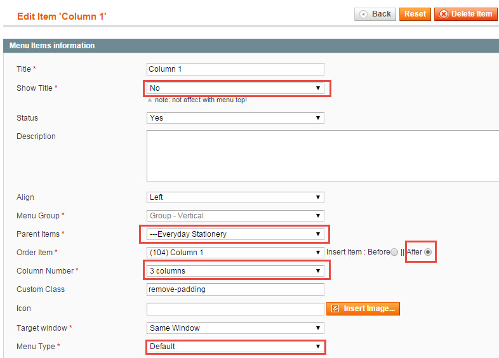Open the Parent Items dropdown
Viewport: 499px width, 358px height.
tap(235, 234)
